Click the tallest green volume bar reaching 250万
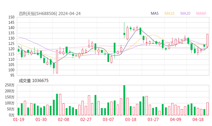Viewport: 212px width, 126px height. coord(124,100)
